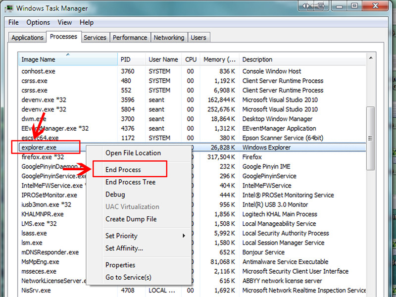
Task: Sort by the Memory column header
Action: pos(220,59)
